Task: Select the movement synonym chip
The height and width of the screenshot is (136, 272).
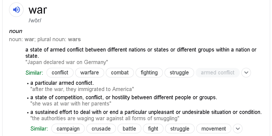Action: pyautogui.click(x=214, y=129)
